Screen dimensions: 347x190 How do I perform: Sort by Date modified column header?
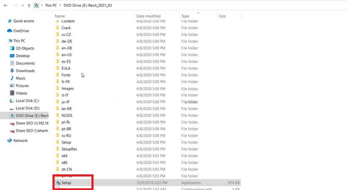point(148,16)
